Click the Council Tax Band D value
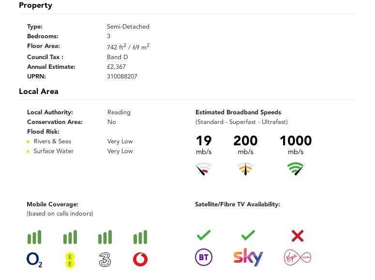This screenshot has height=280, width=375. (x=118, y=57)
